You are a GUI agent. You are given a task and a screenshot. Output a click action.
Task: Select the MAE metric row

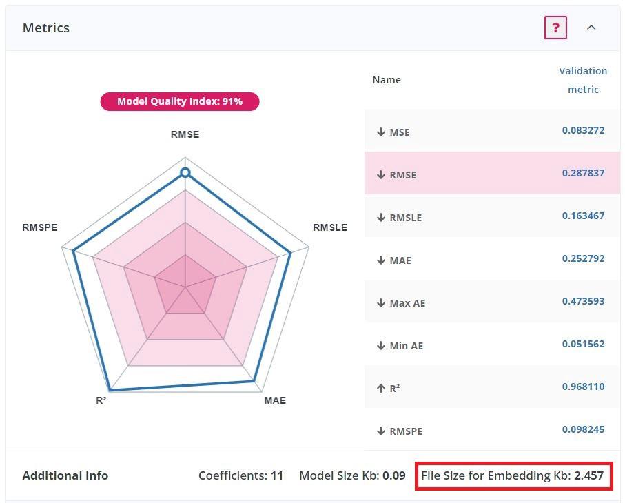coord(492,259)
